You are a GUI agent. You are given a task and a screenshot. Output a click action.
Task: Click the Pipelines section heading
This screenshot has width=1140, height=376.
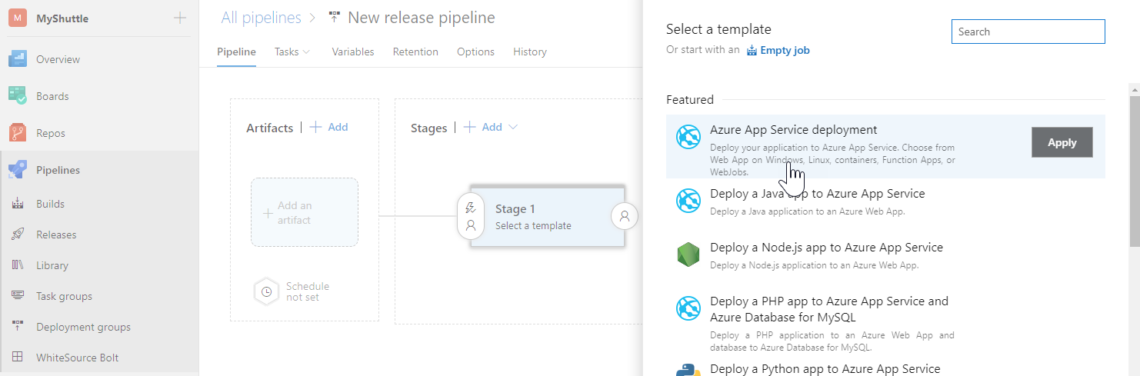coord(58,170)
